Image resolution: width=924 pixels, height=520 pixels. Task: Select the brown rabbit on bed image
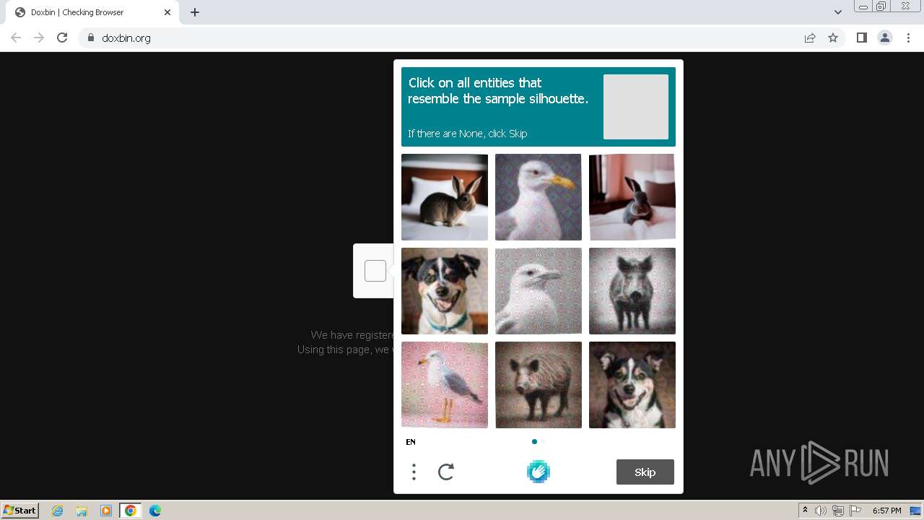(x=445, y=197)
